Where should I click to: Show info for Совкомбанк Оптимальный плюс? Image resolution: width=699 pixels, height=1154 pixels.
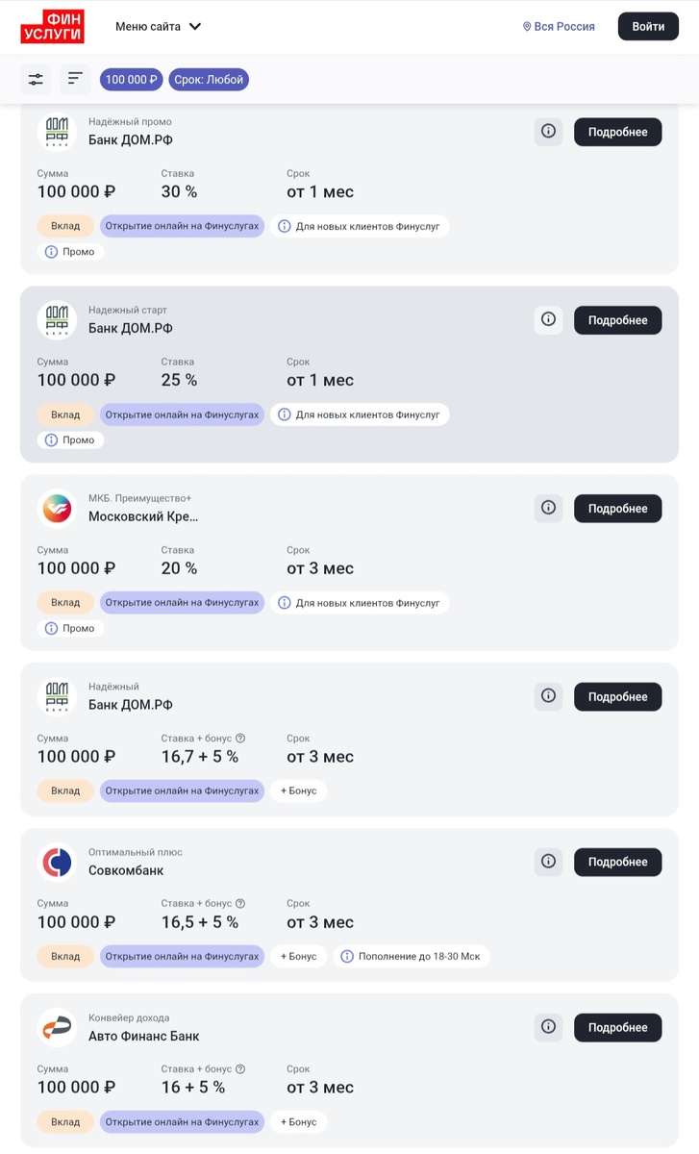click(548, 863)
